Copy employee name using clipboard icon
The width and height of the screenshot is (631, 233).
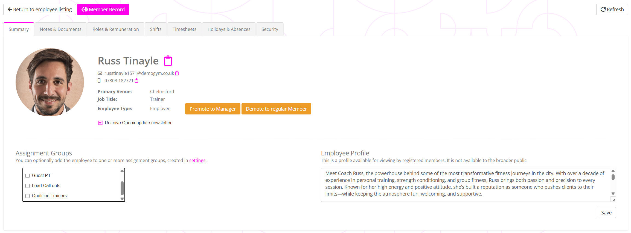168,61
